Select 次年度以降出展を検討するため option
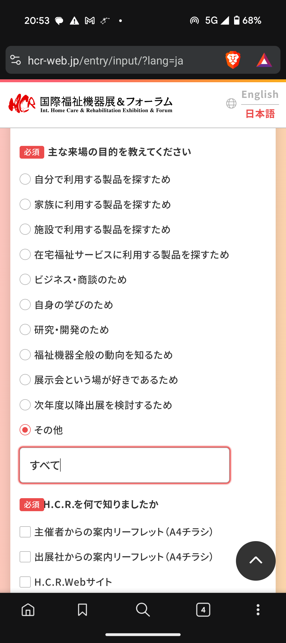This screenshot has width=286, height=643. [x=25, y=405]
